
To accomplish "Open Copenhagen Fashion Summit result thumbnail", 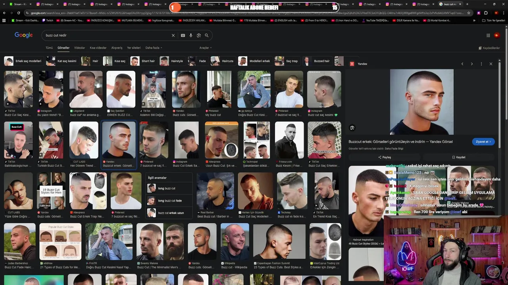I will [x=279, y=241].
